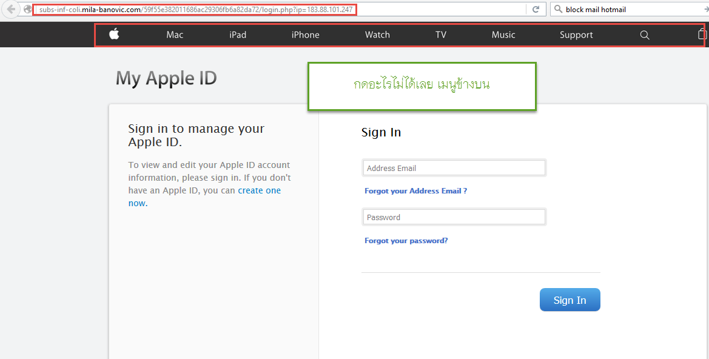Click the Address Email input field
The height and width of the screenshot is (359, 709).
454,168
